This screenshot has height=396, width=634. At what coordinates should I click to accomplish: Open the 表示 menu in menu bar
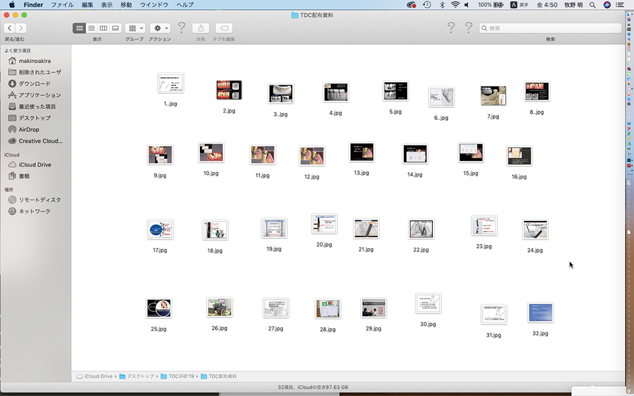pos(106,5)
